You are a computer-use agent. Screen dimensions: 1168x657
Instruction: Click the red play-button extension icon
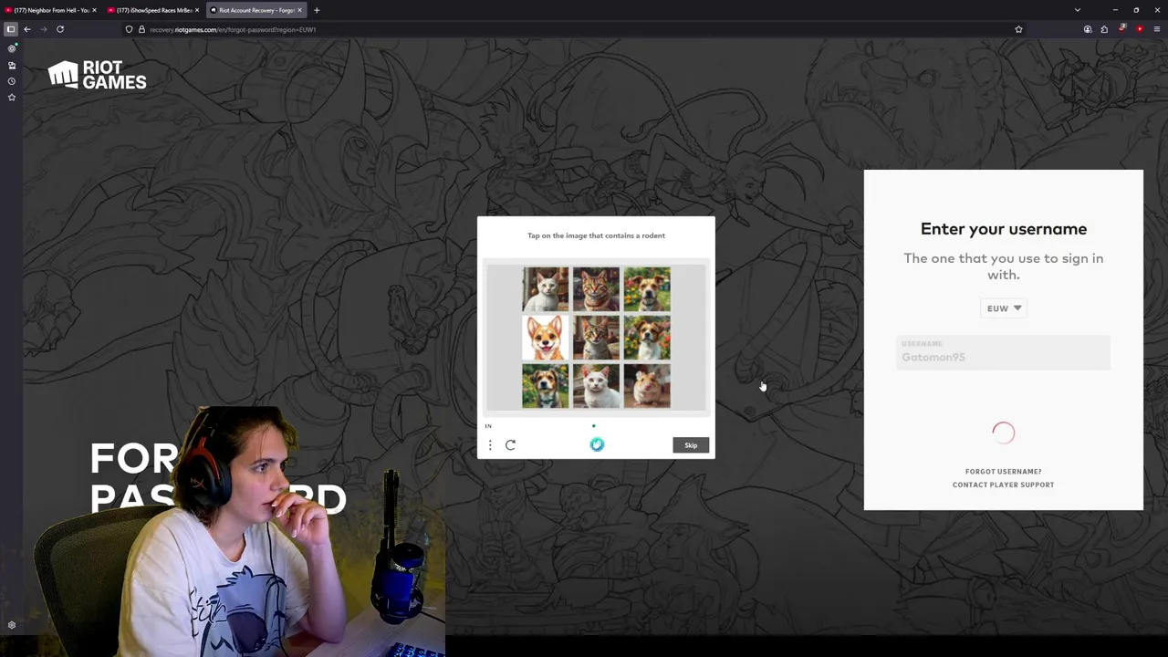click(1140, 29)
